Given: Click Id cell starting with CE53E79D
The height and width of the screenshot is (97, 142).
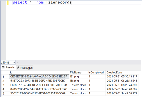Looking at the screenshot, I should 39,77.
